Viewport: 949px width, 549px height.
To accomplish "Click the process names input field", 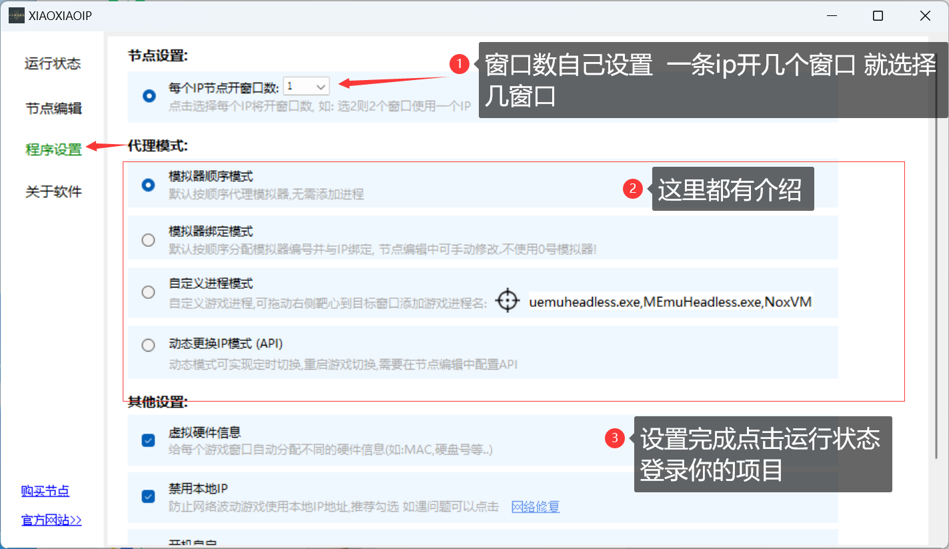I will pos(670,302).
